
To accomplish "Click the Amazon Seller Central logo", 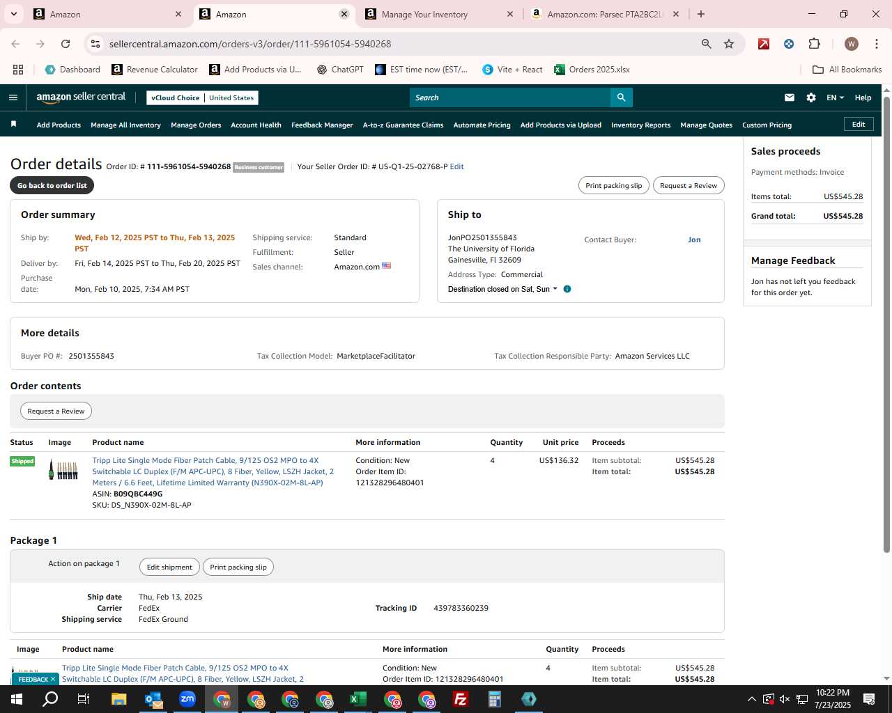I will pos(81,97).
